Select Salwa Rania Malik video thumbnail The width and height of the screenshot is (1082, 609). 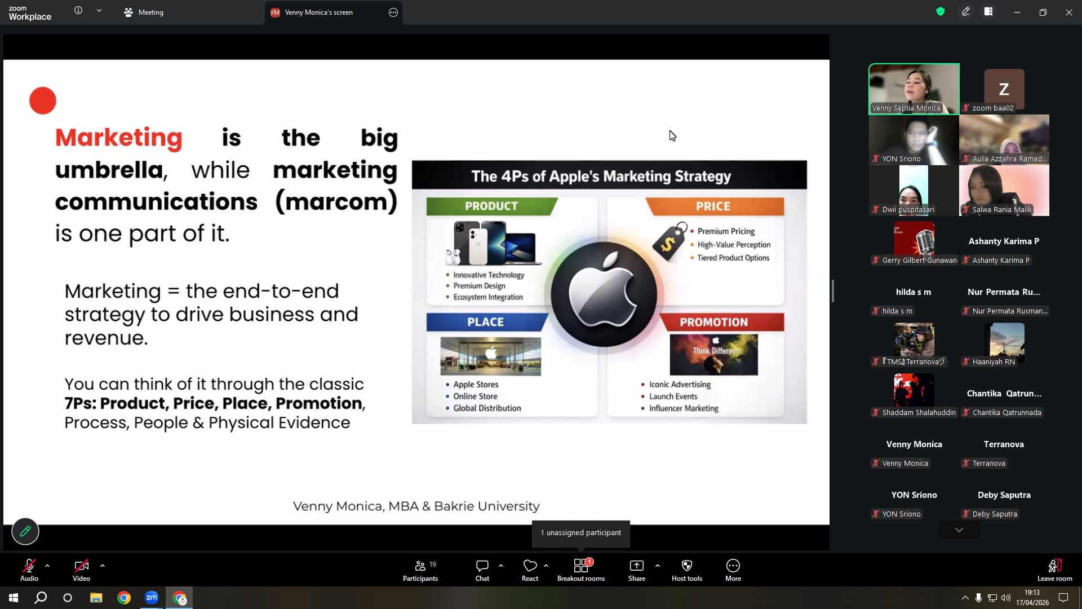[x=1004, y=191]
